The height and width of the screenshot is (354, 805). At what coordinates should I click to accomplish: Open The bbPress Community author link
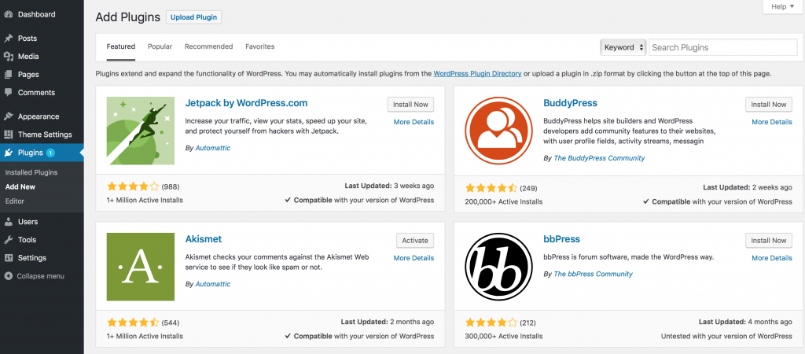pyautogui.click(x=593, y=275)
